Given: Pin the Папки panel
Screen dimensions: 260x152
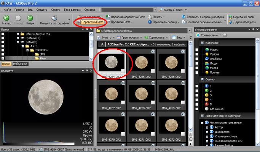Looking at the screenshot, I should (87, 29).
